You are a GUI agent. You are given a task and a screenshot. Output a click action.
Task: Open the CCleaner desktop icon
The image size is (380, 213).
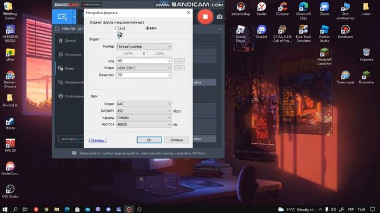[283, 9]
